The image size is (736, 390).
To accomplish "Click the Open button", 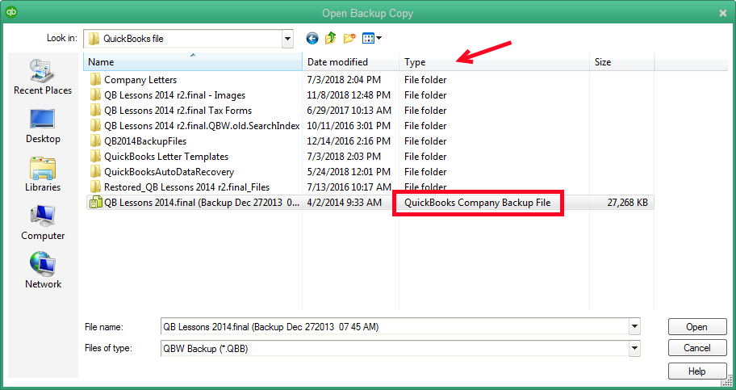I will (697, 326).
